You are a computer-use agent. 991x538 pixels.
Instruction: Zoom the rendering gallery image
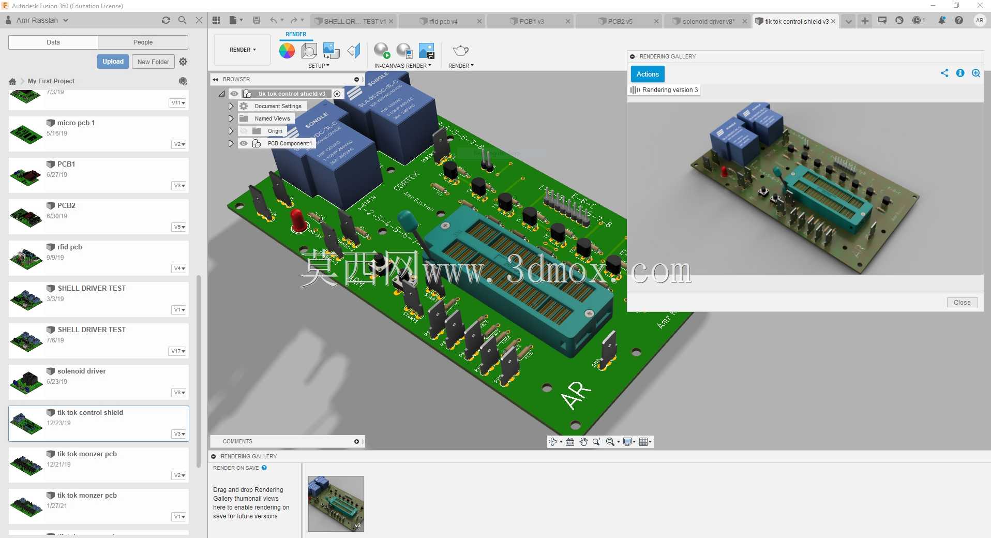[976, 73]
